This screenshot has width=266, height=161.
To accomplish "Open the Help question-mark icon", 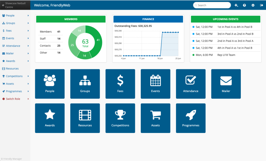I will pyautogui.click(x=244, y=5).
